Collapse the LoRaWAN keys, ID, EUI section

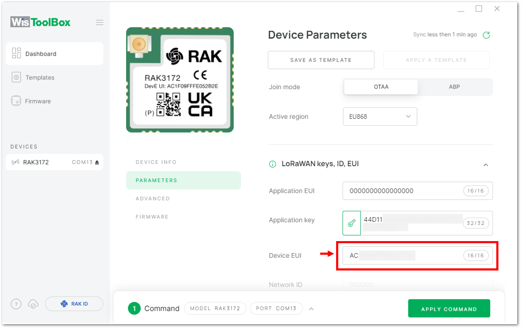[486, 164]
